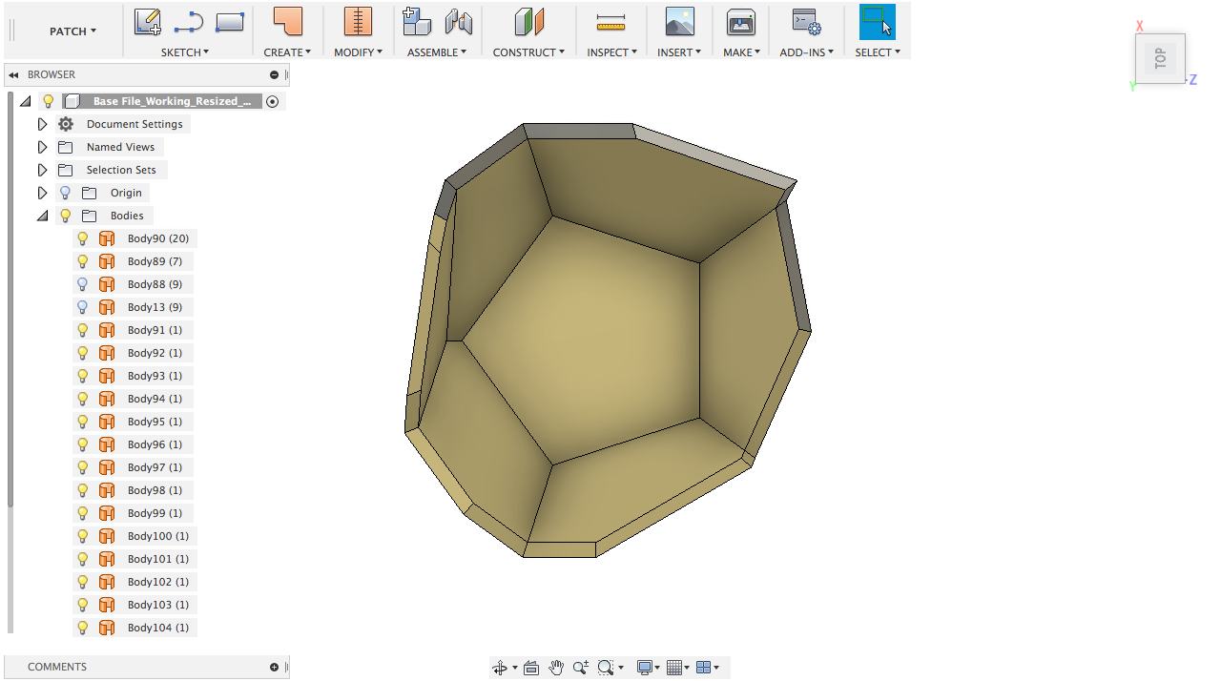The height and width of the screenshot is (681, 1221).
Task: Select the Rectangle sketch tool
Action: pos(230,22)
